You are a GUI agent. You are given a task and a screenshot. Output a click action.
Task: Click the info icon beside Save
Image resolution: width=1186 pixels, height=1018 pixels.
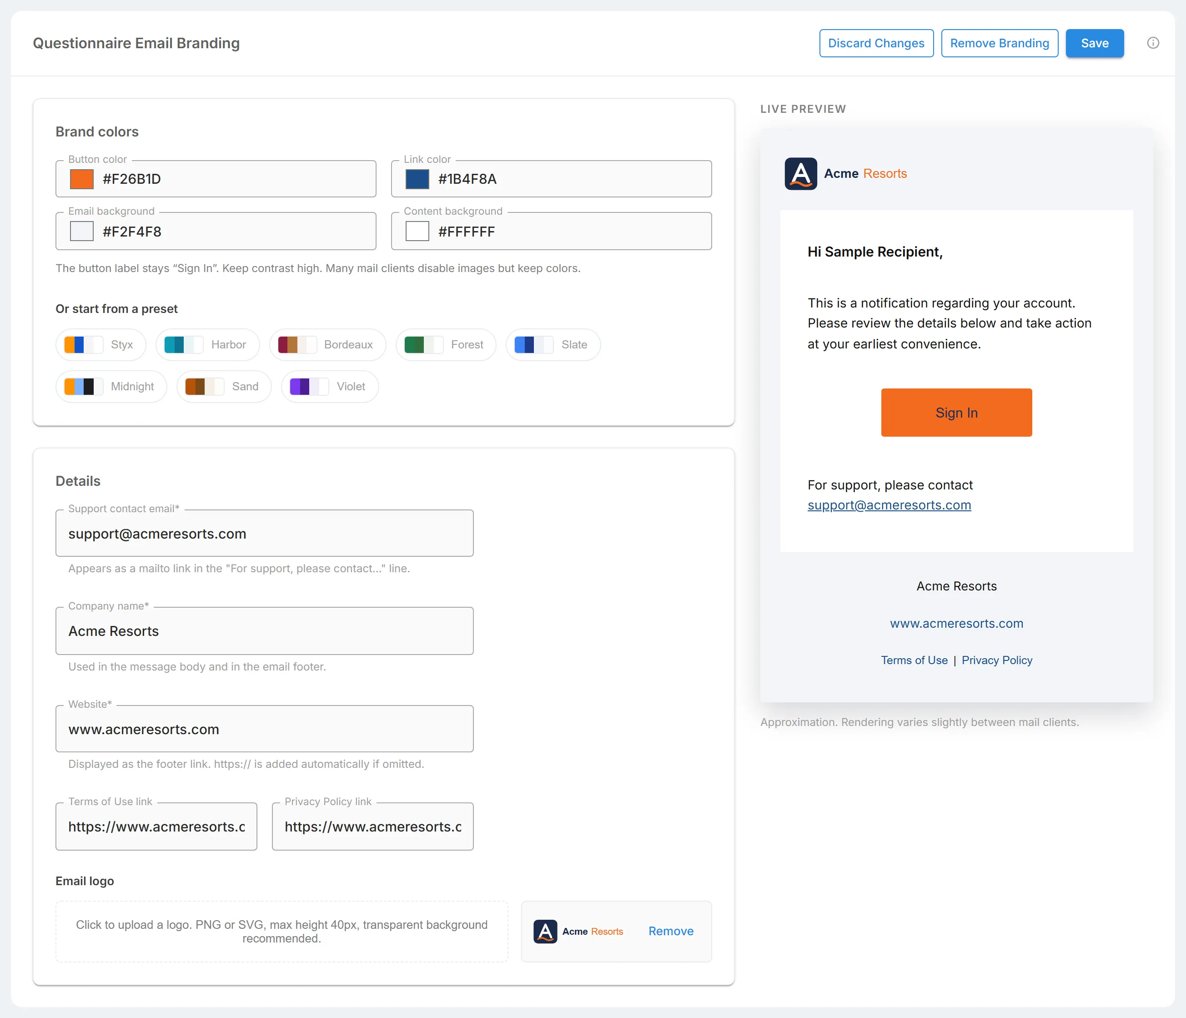pyautogui.click(x=1153, y=43)
